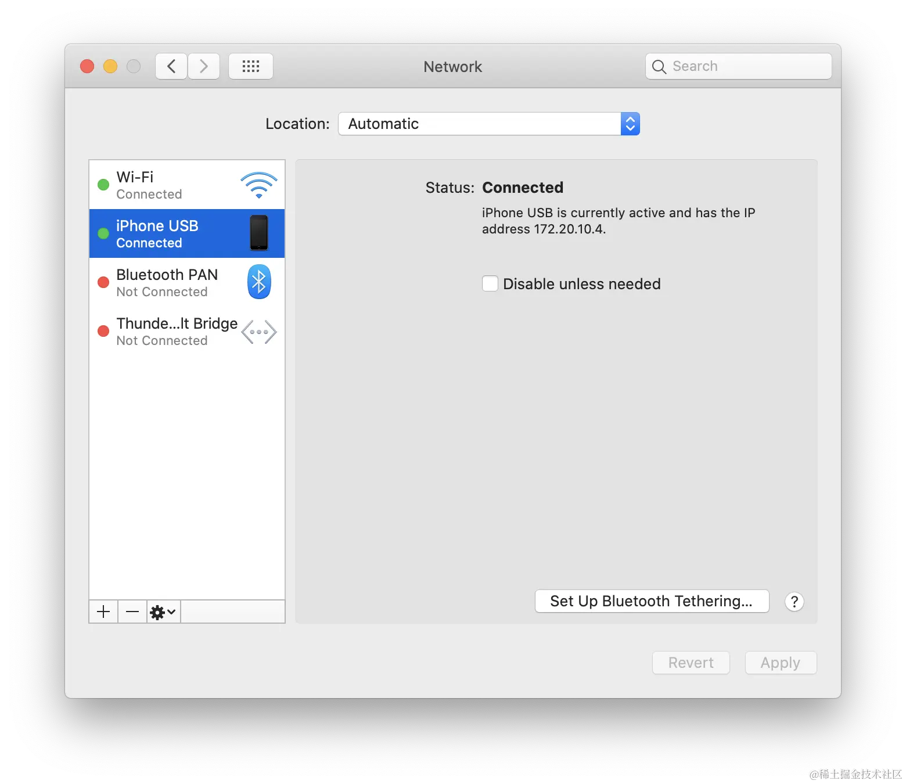Go back with the left chevron button
The width and height of the screenshot is (906, 784).
[x=171, y=66]
